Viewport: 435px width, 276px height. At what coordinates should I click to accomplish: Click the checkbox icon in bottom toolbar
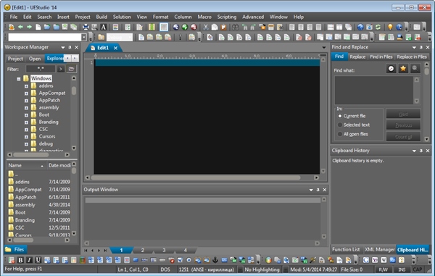[180, 260]
